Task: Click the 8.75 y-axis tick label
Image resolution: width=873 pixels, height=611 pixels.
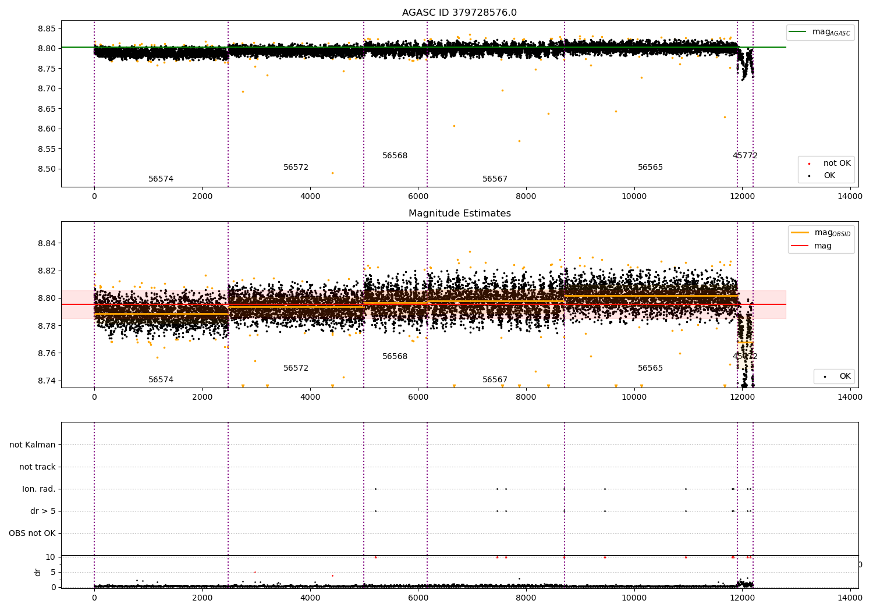Action: [47, 69]
